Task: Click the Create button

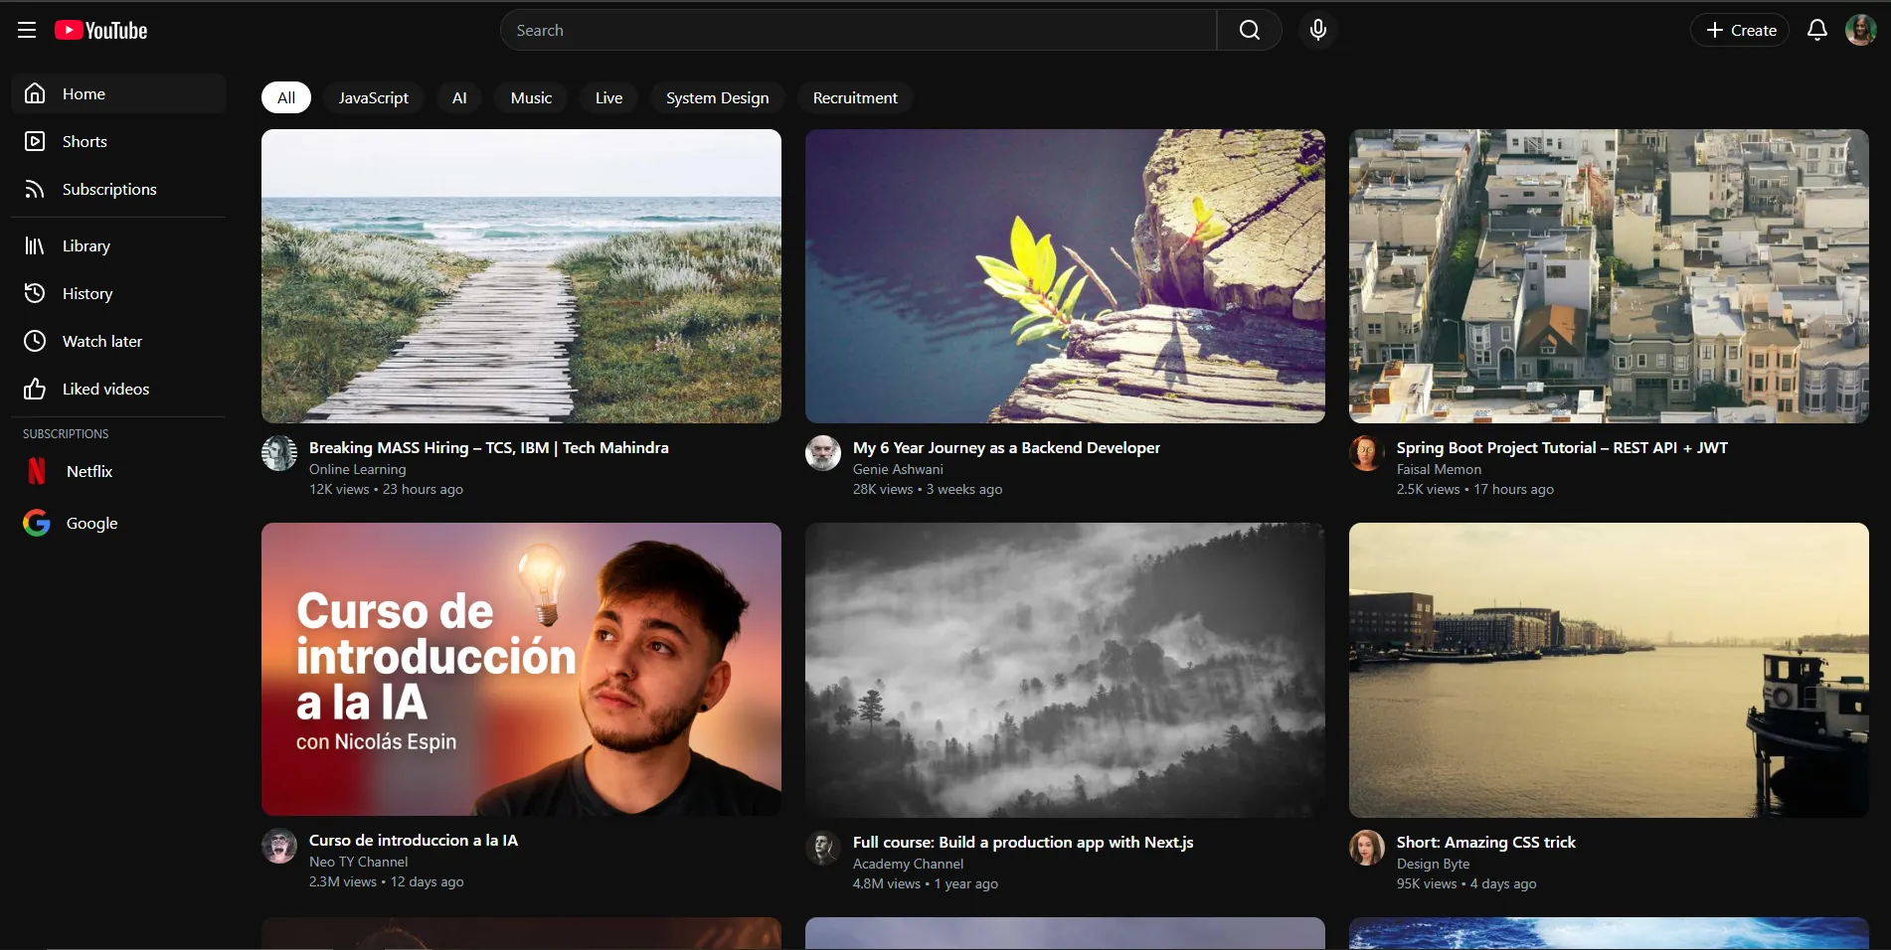Action: pos(1738,30)
